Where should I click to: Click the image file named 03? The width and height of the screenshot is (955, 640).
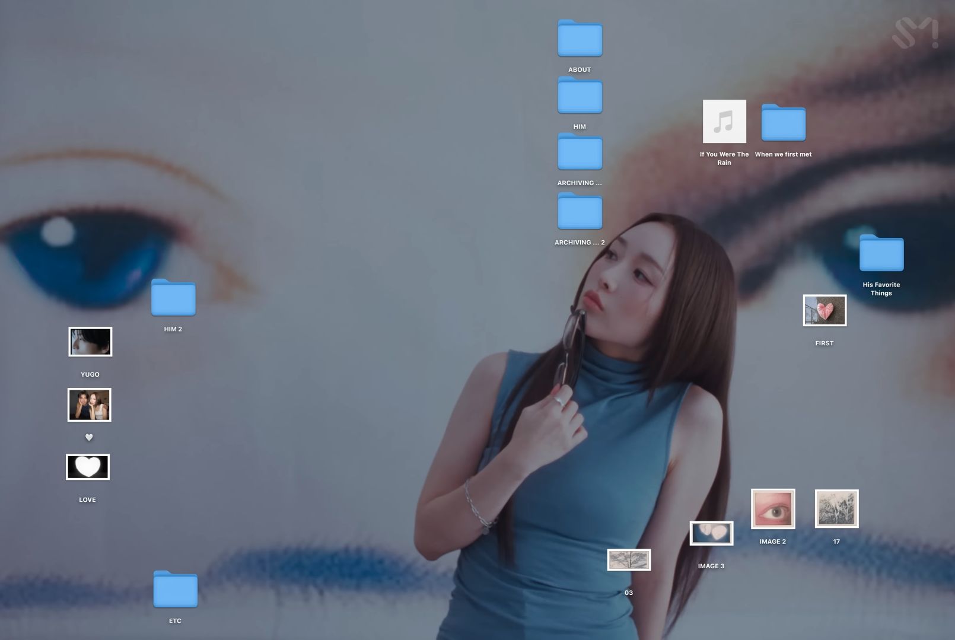point(629,560)
